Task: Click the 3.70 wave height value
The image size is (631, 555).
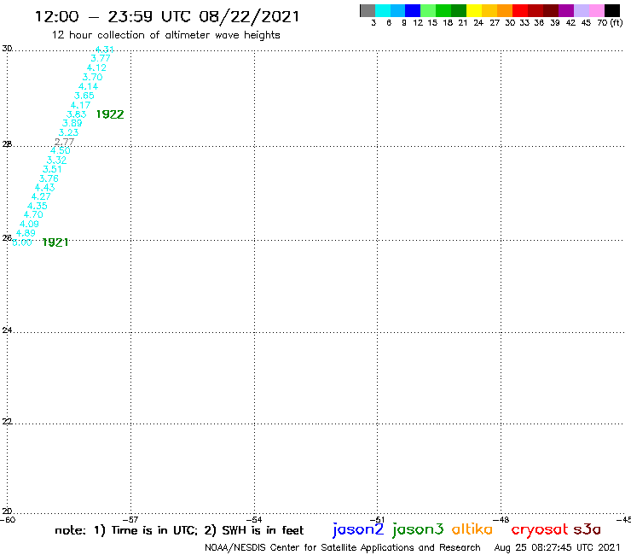Action: click(93, 77)
